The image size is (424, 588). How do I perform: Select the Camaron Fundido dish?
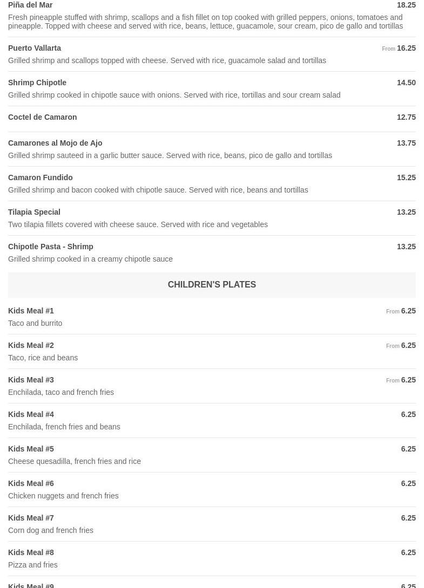point(41,177)
